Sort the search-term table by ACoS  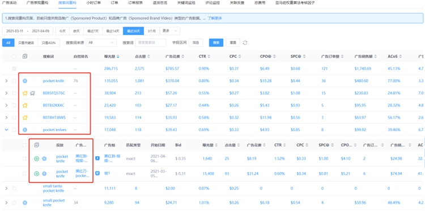point(400,57)
